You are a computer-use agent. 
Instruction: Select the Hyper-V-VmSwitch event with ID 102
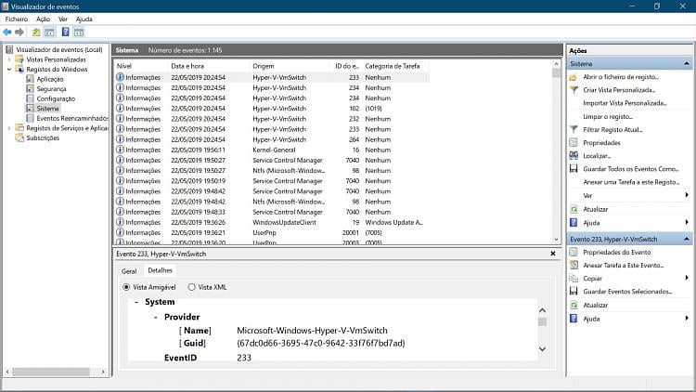(272, 109)
